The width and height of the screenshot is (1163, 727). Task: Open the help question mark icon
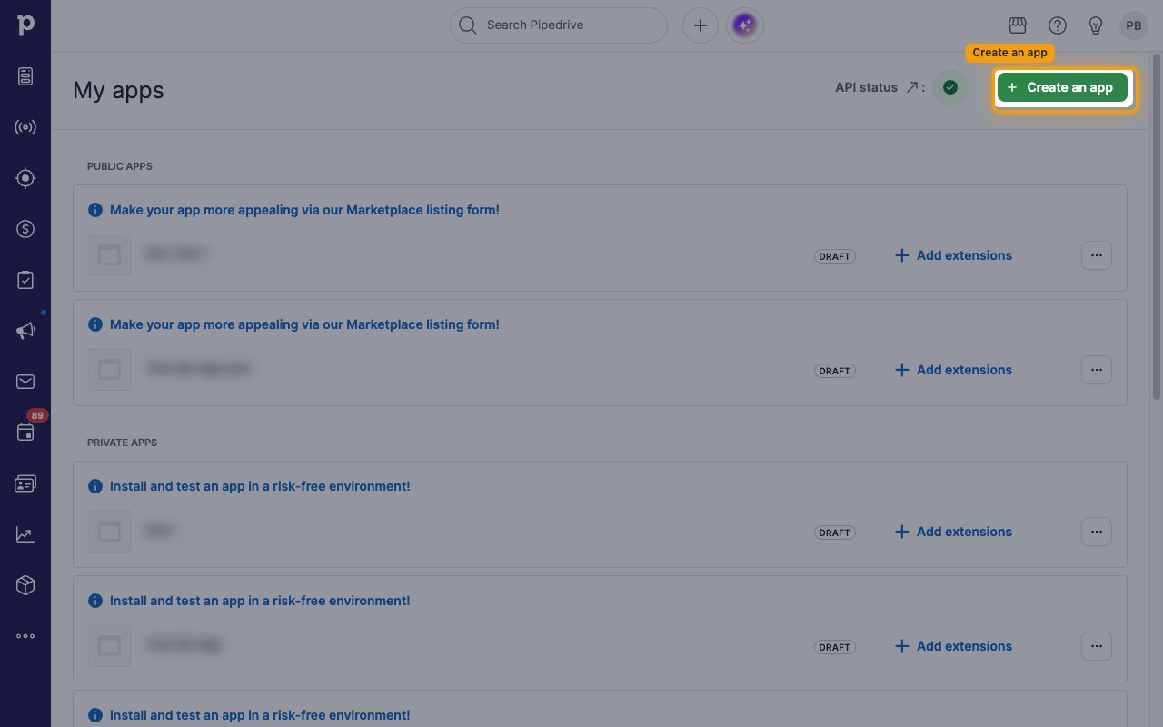pos(1058,25)
